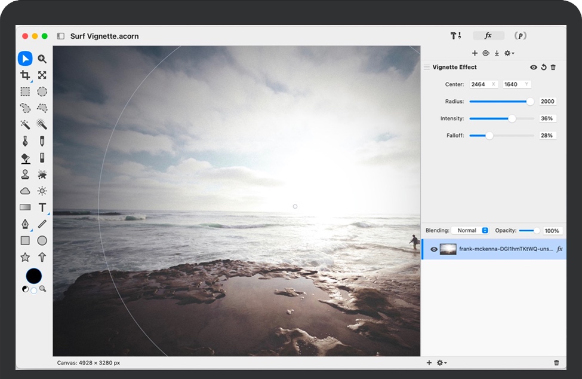The image size is (582, 379).
Task: Select the Magic Wand tool
Action: coord(25,124)
